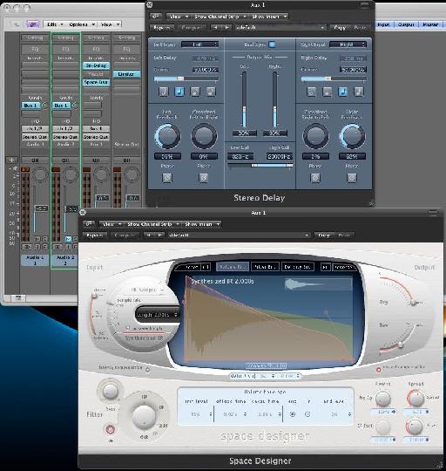This screenshot has width=446, height=471.
Task: Select the second right delay note value
Action: [328, 92]
